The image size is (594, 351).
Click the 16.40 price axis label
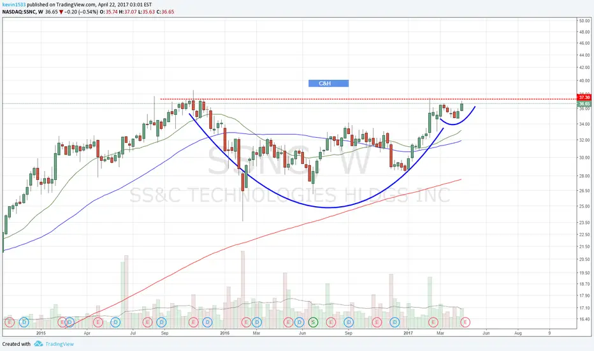[x=584, y=320]
